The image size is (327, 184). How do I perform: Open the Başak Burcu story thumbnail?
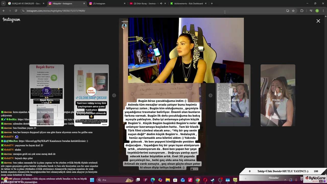(46, 95)
